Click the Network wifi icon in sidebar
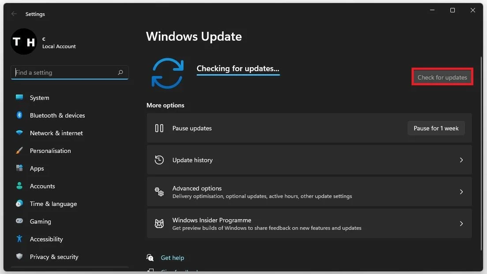487x274 pixels. click(x=19, y=133)
